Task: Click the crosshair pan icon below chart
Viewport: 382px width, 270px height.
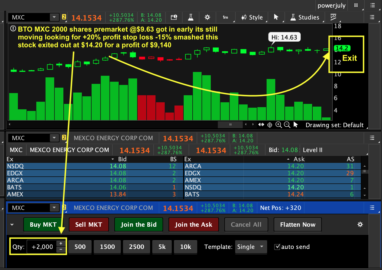Action: [270, 125]
